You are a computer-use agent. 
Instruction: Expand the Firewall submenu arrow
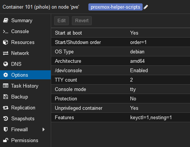click(44, 129)
